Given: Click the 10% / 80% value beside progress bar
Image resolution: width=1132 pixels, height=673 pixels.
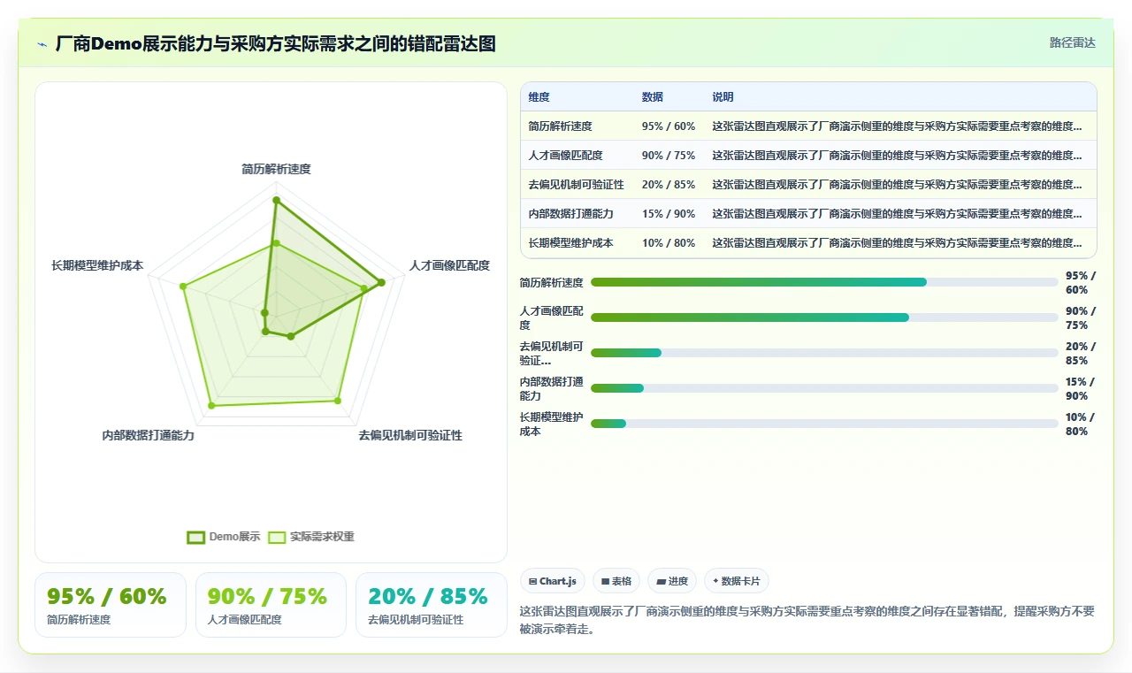Looking at the screenshot, I should pos(1081,424).
